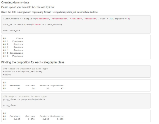Click the count value 54
The width and height of the screenshot is (159, 124).
pos(33,88)
